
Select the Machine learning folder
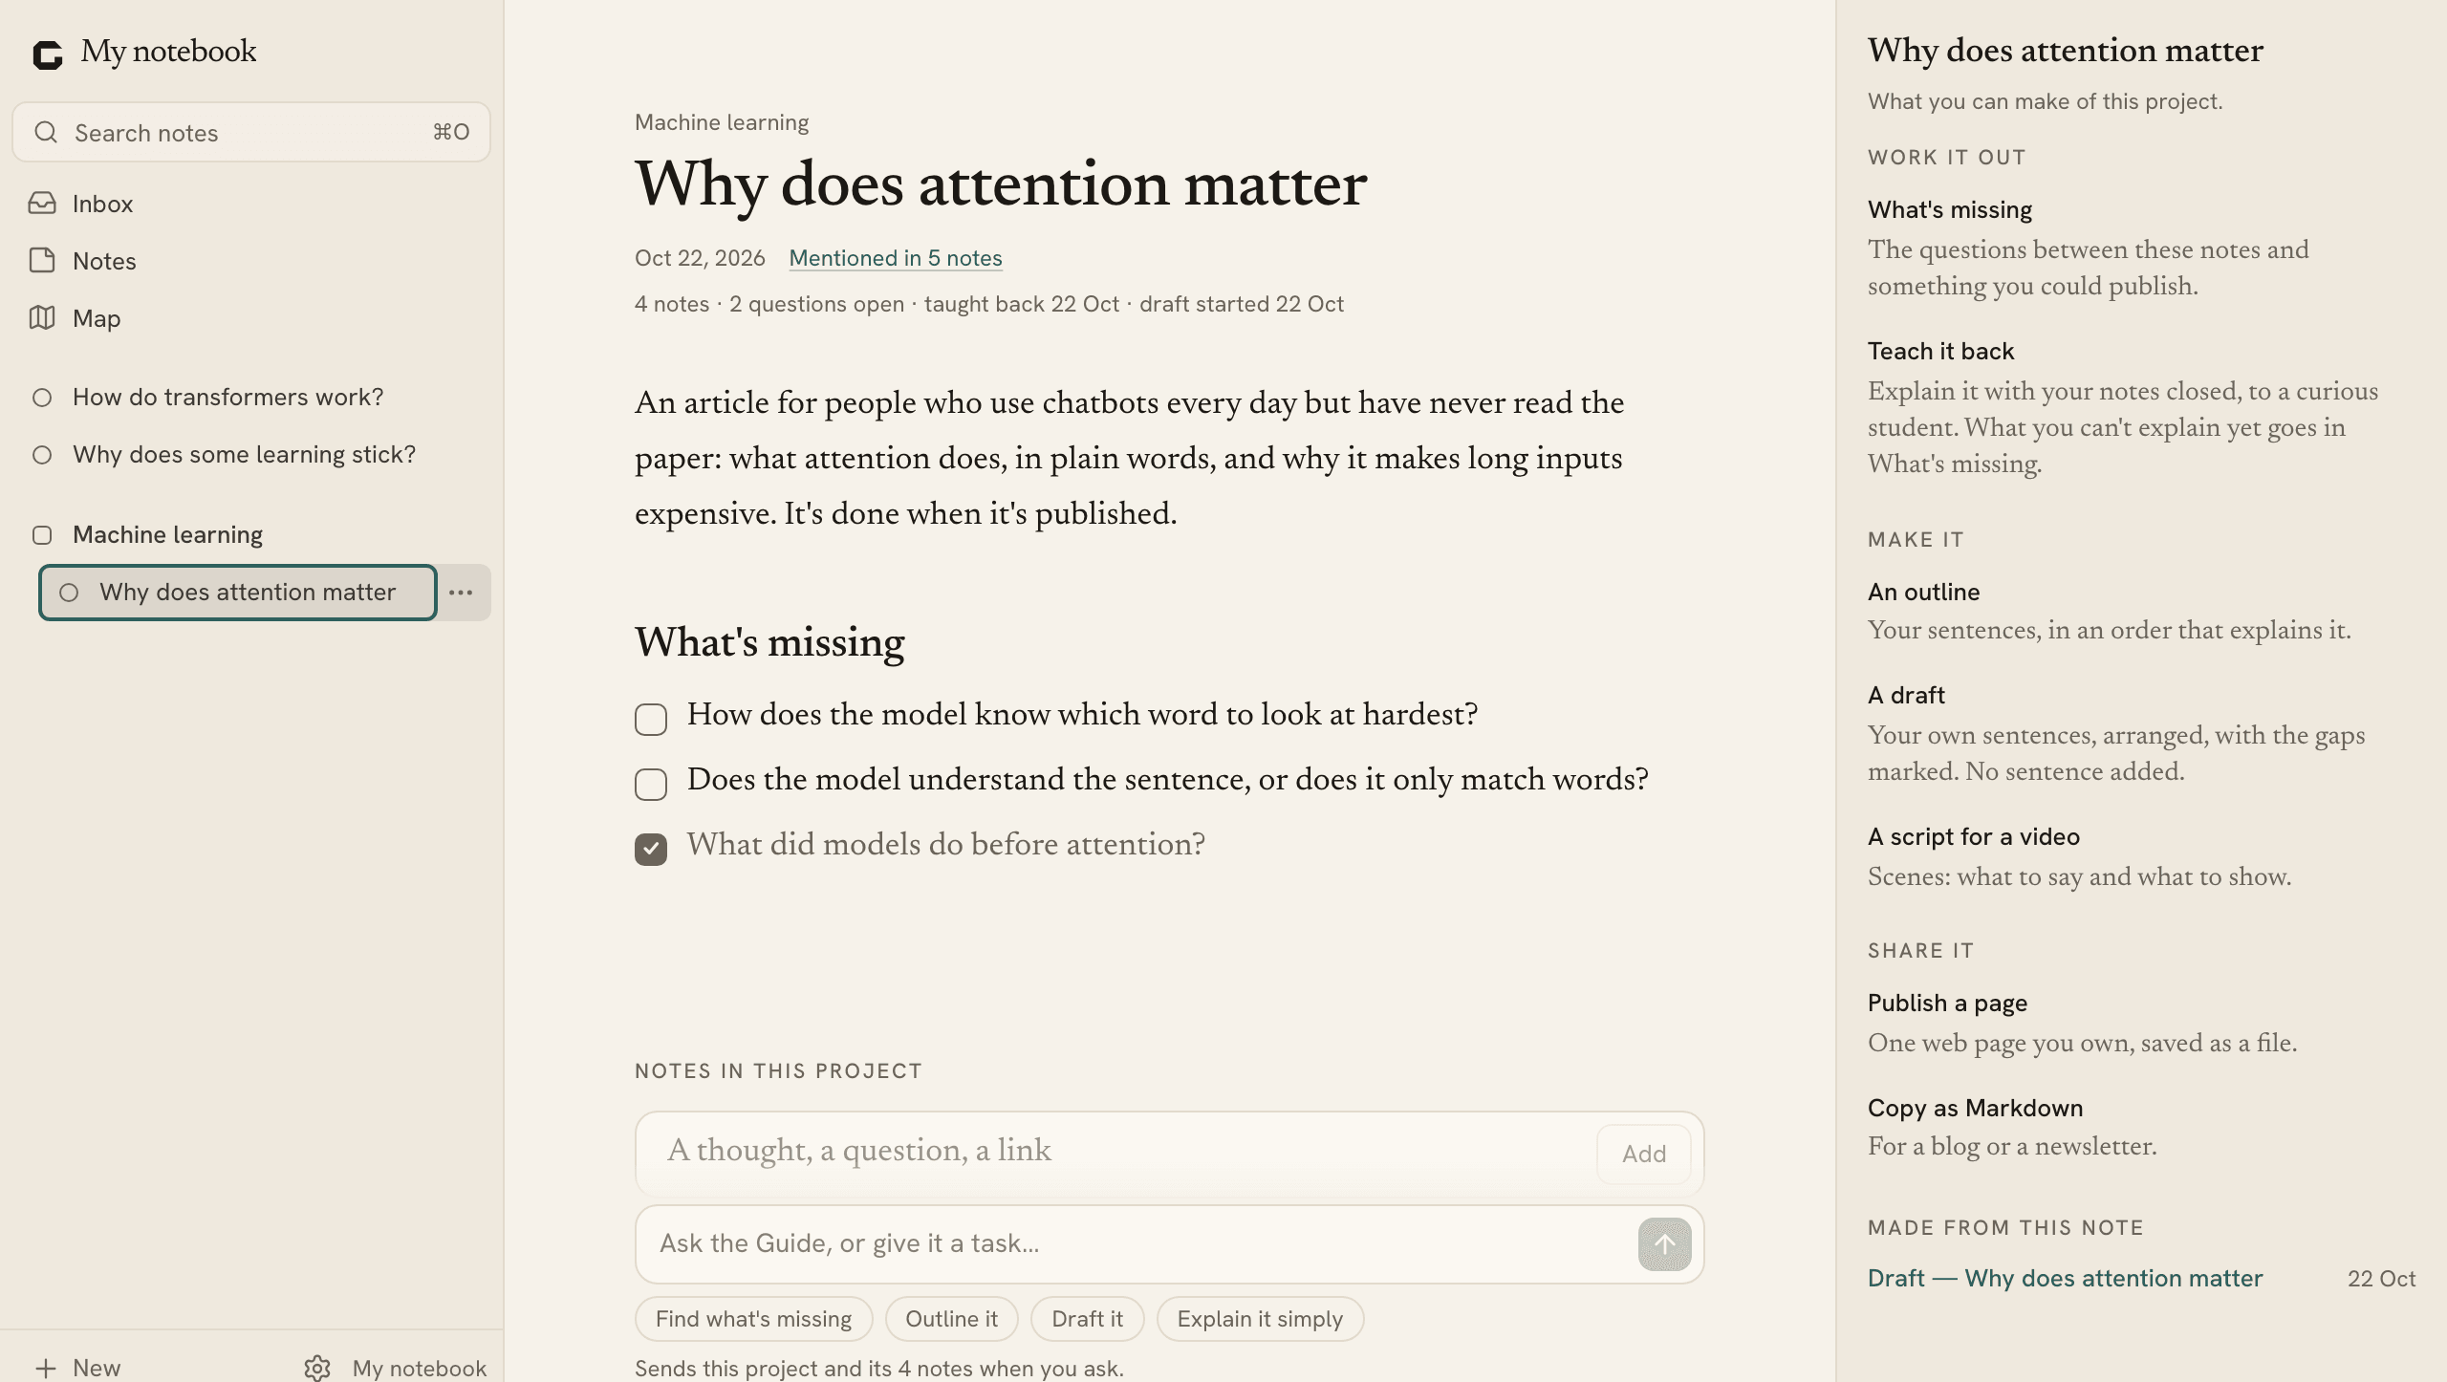[251, 535]
